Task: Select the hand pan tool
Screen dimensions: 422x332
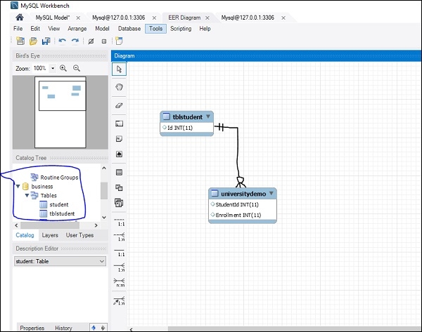Action: tap(119, 87)
